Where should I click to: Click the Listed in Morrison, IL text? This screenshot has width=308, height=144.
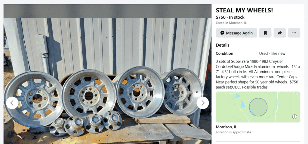(x=231, y=23)
